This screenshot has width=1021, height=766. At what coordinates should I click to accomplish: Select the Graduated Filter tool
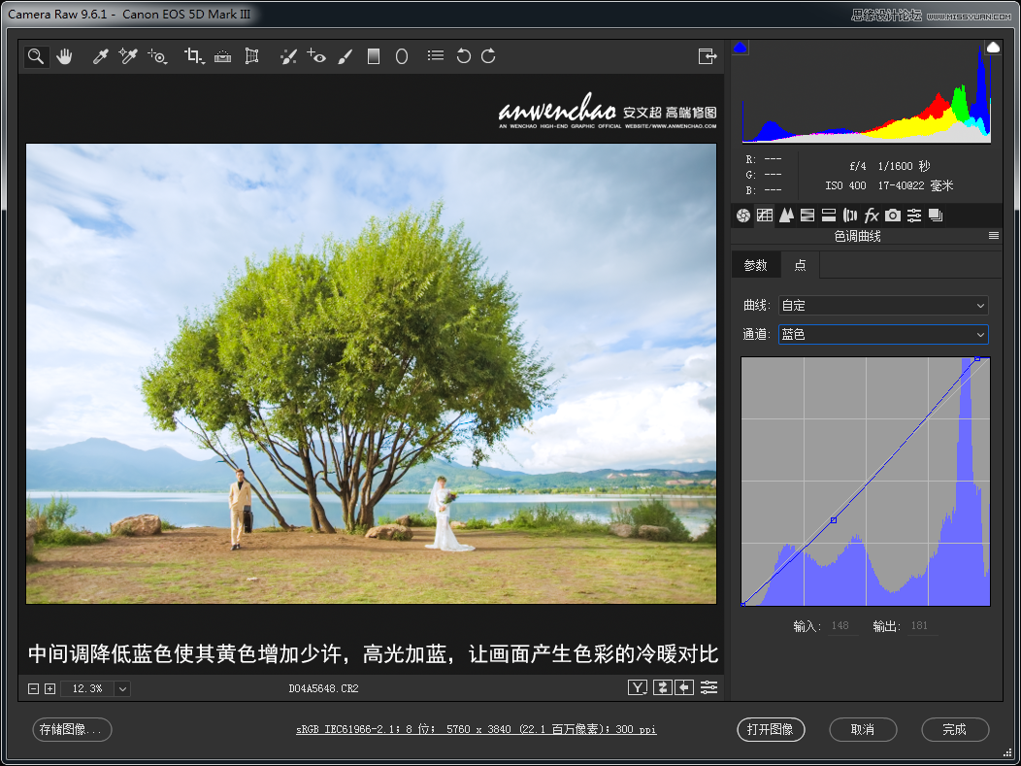pyautogui.click(x=373, y=56)
